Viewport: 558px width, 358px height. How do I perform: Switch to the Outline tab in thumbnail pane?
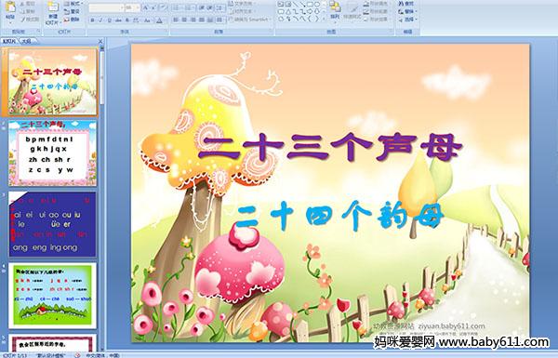27,41
